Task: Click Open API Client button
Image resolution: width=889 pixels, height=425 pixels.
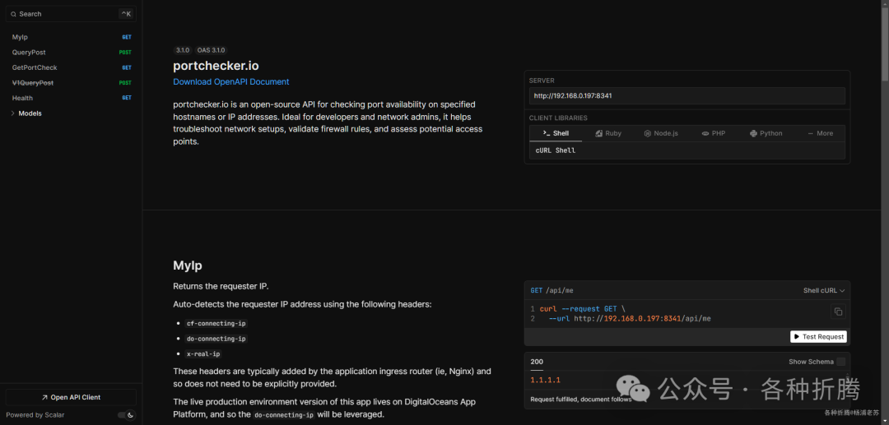Action: [71, 397]
